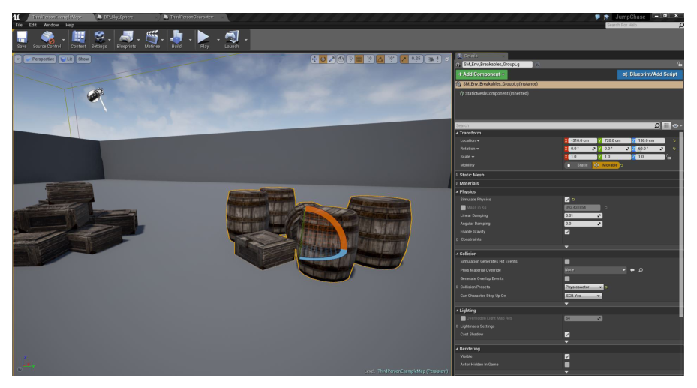Open the File menu
The image size is (697, 388).
coord(19,25)
